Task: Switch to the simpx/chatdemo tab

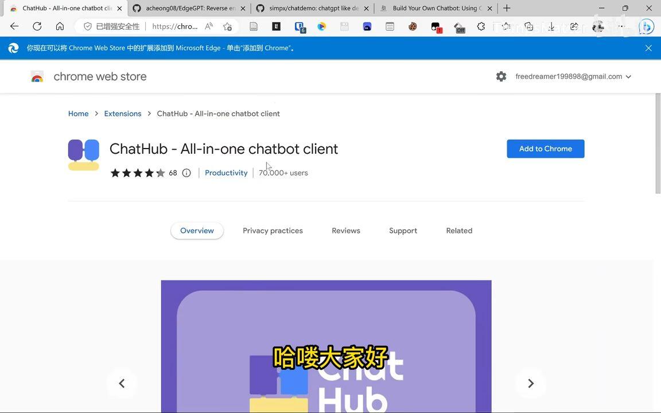Action: pyautogui.click(x=312, y=9)
